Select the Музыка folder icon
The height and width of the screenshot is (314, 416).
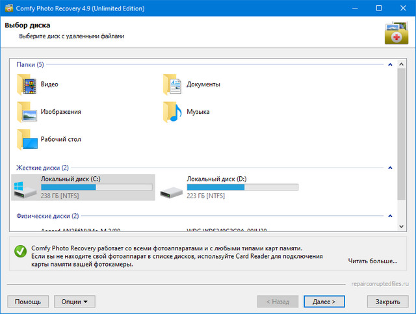[172, 112]
